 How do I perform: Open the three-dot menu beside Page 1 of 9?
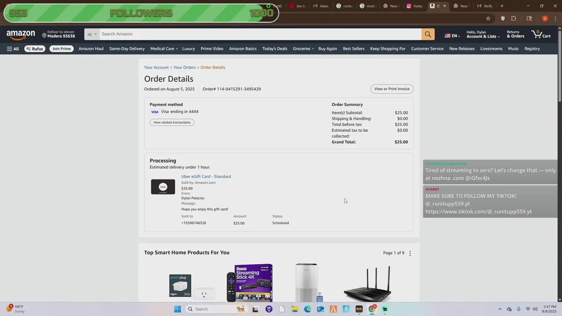tap(410, 253)
